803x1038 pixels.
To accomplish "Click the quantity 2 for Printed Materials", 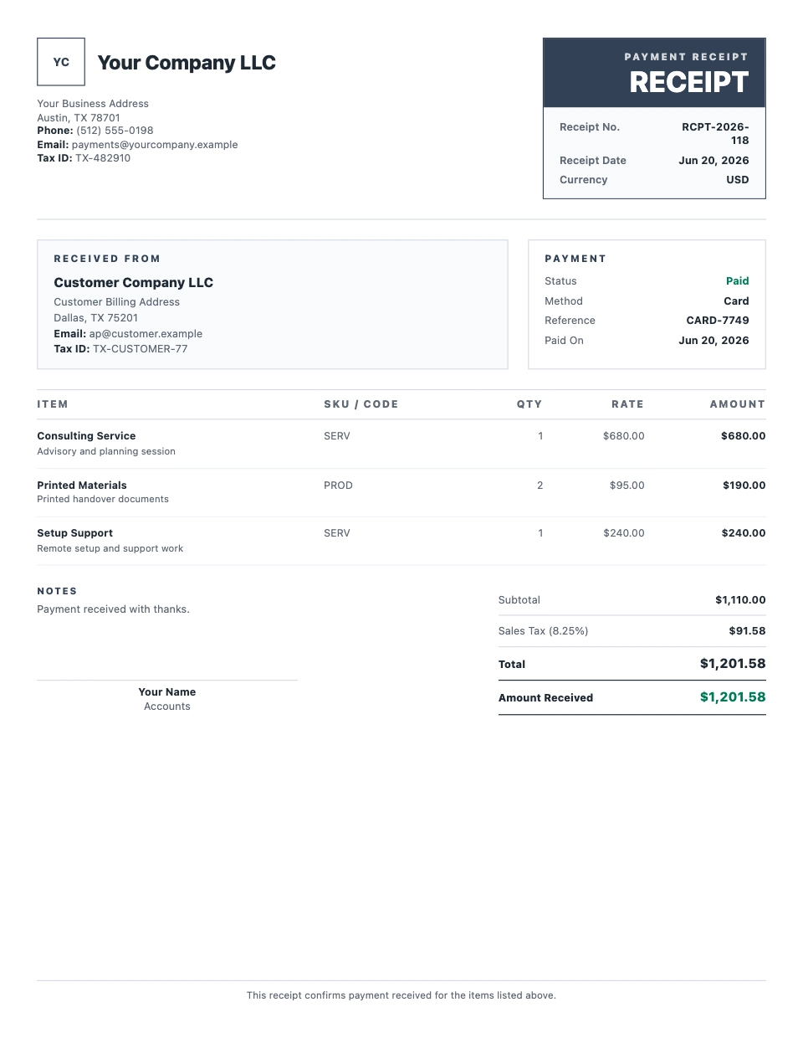I will pos(540,486).
